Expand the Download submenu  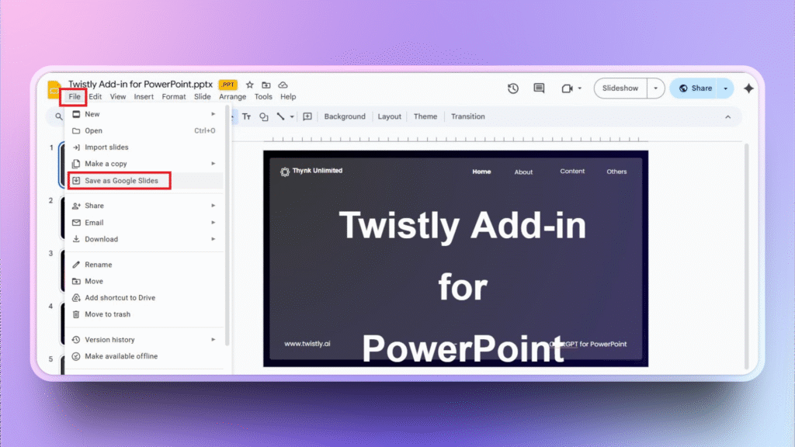click(98, 239)
